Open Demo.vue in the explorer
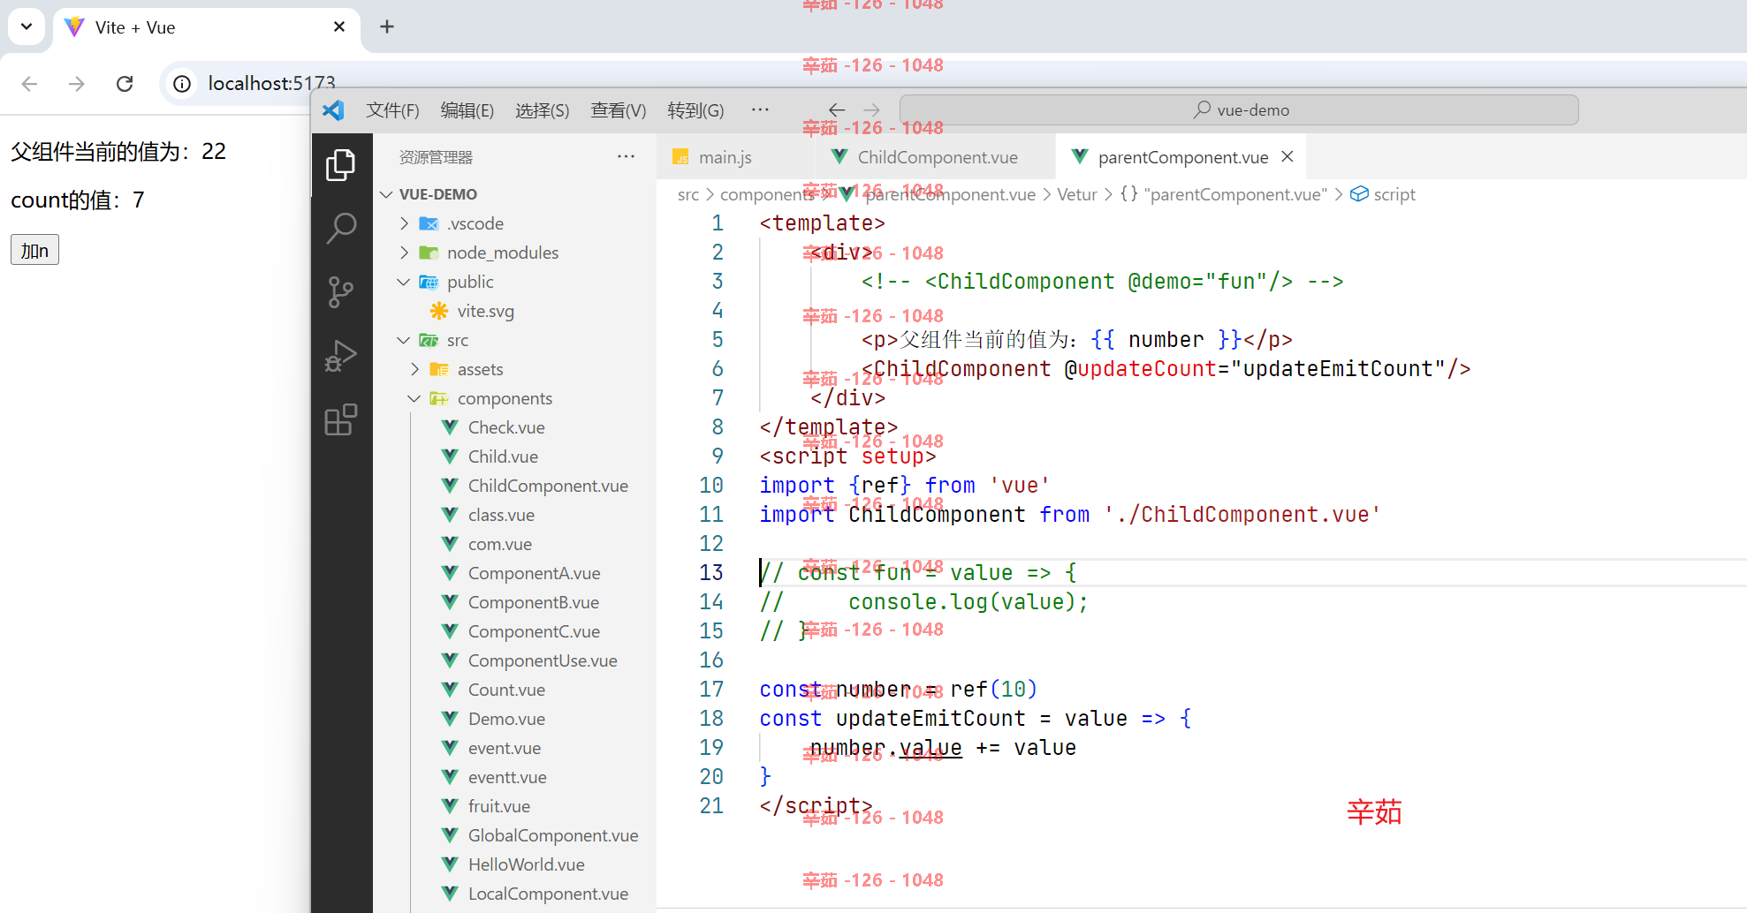 tap(515, 719)
